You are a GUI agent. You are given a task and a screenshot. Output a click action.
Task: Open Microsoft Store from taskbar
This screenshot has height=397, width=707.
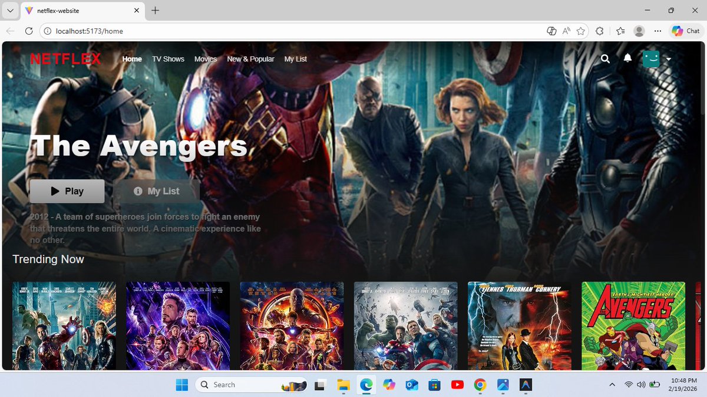434,385
